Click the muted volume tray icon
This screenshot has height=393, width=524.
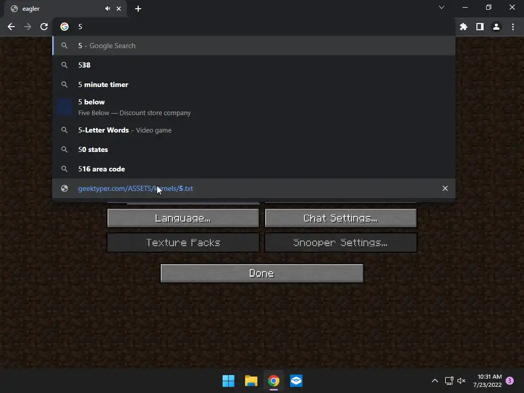point(462,381)
